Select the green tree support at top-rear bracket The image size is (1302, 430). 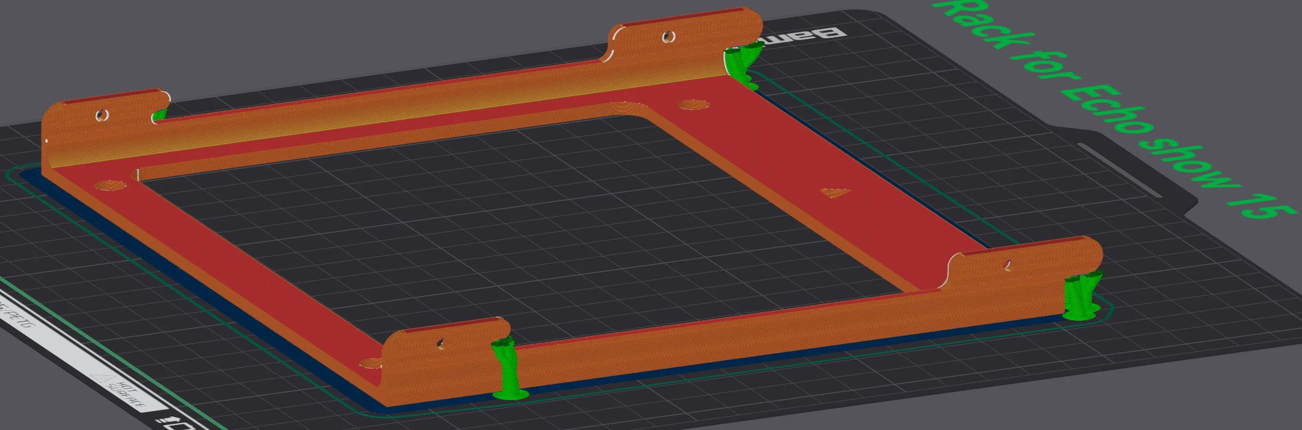pyautogui.click(x=744, y=65)
